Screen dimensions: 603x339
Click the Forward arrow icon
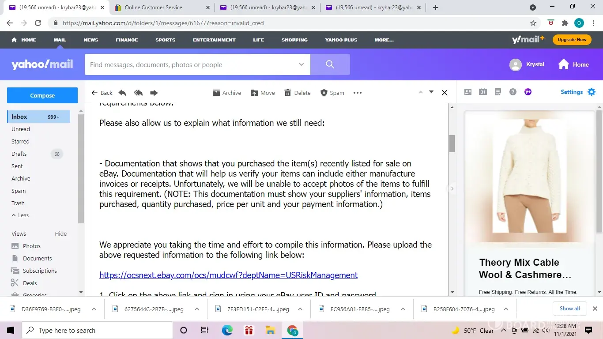[x=154, y=93]
